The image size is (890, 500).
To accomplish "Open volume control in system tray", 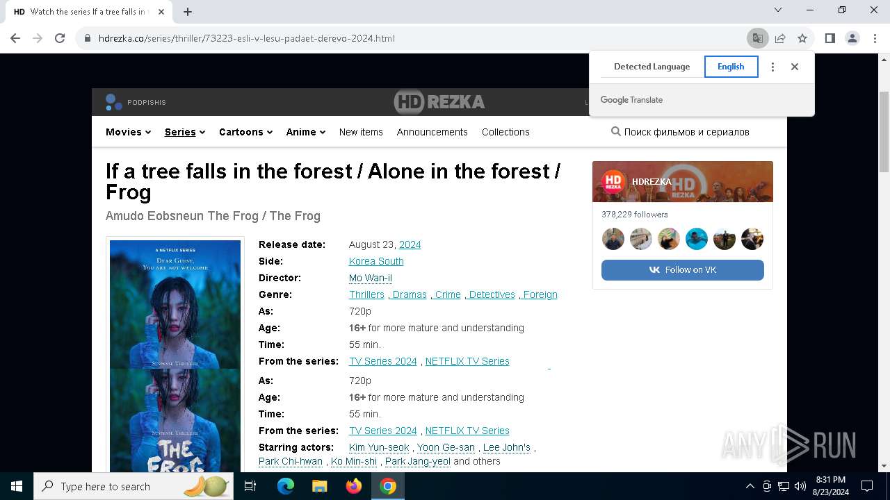I will [x=800, y=486].
